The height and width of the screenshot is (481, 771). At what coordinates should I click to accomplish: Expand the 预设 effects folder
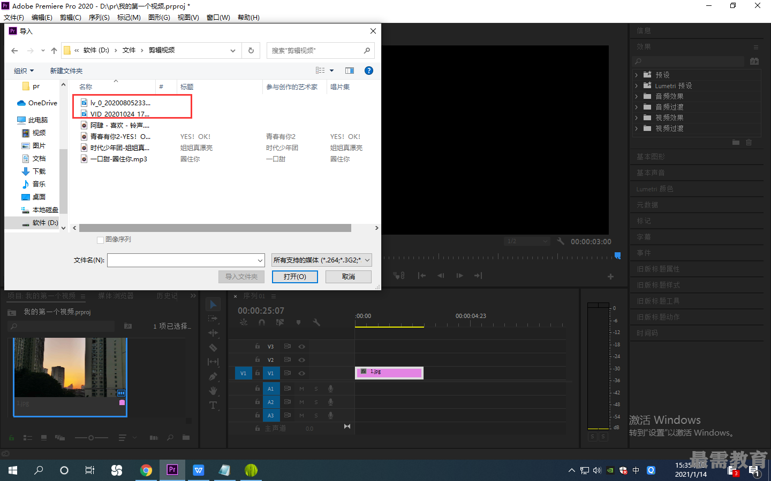point(637,75)
